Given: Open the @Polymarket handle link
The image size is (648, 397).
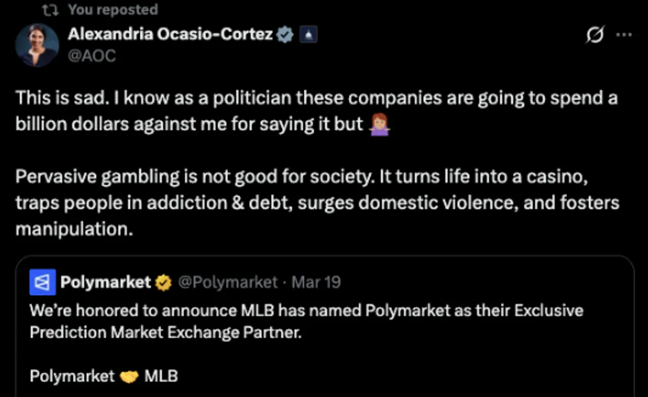Looking at the screenshot, I should click(x=227, y=282).
